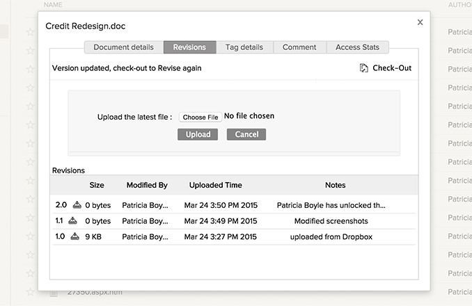Click the 27350.aspx.htm file icon
The image size is (472, 306).
tap(54, 293)
